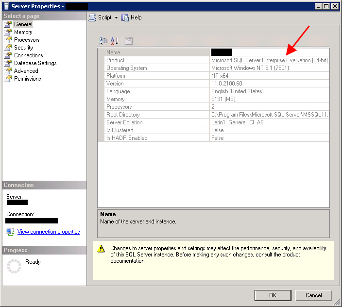Select the Advanced page icon
Image resolution: width=342 pixels, height=307 pixels.
coord(8,71)
